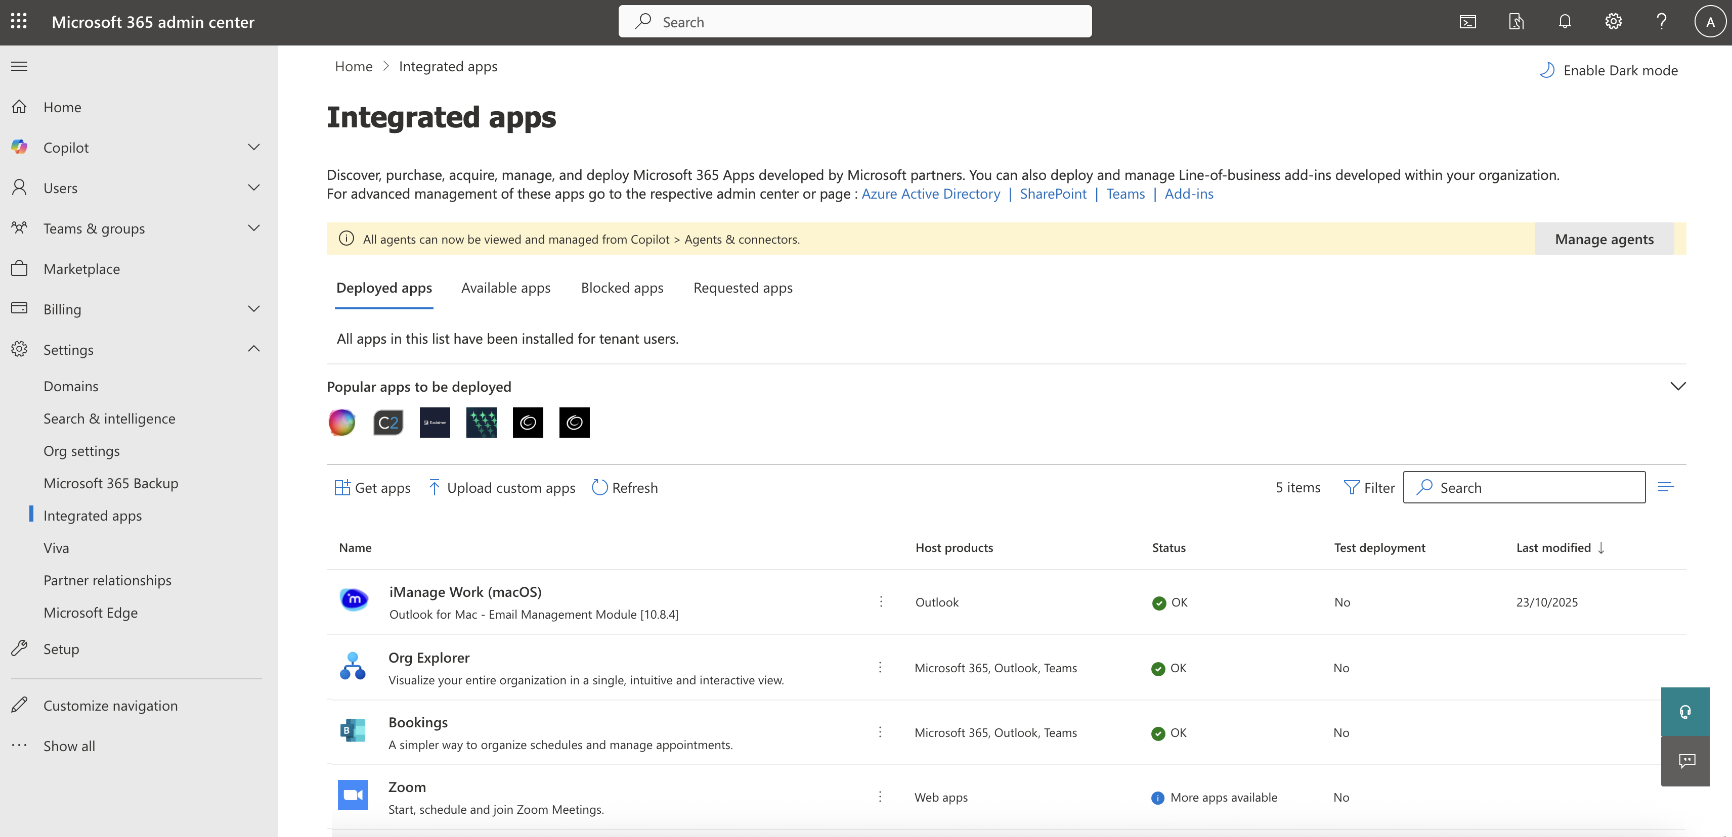Screen dimensions: 1732x837
Task: Enable Dark mode toggle
Action: pos(1609,70)
